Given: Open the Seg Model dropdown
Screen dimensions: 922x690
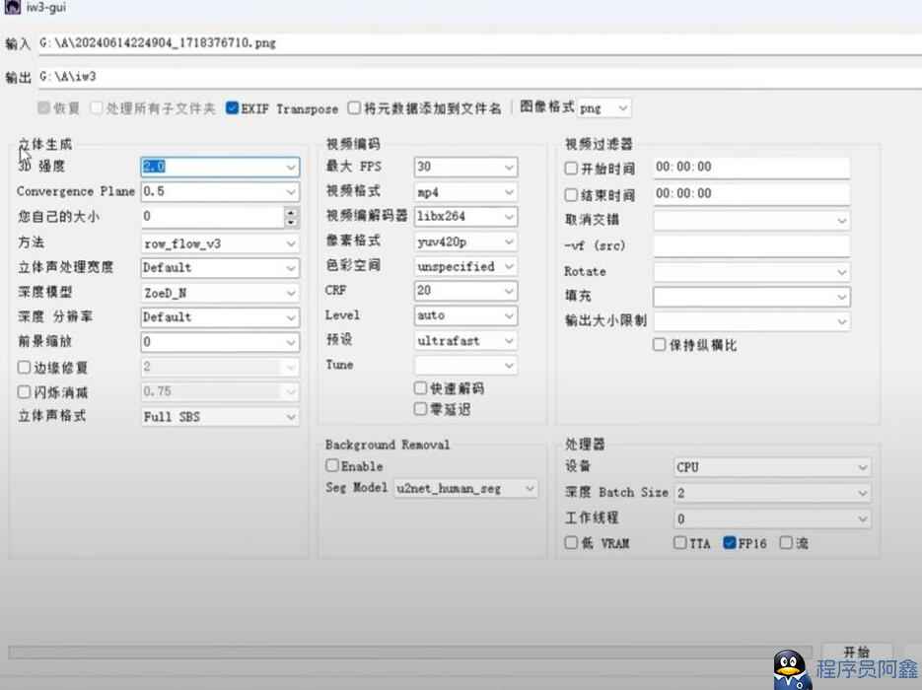Looking at the screenshot, I should (x=465, y=488).
